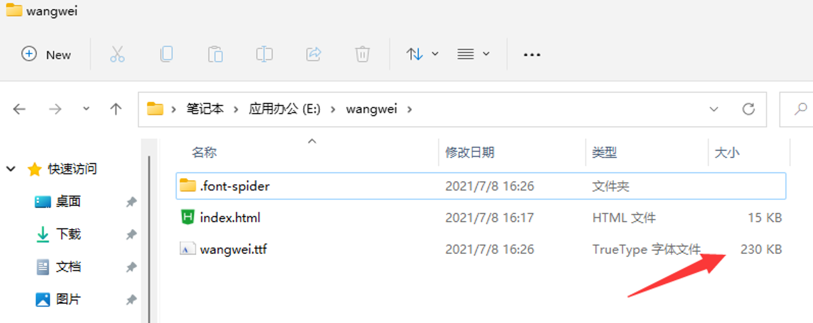Click the Refresh icon in address bar
This screenshot has width=813, height=323.
(x=748, y=109)
